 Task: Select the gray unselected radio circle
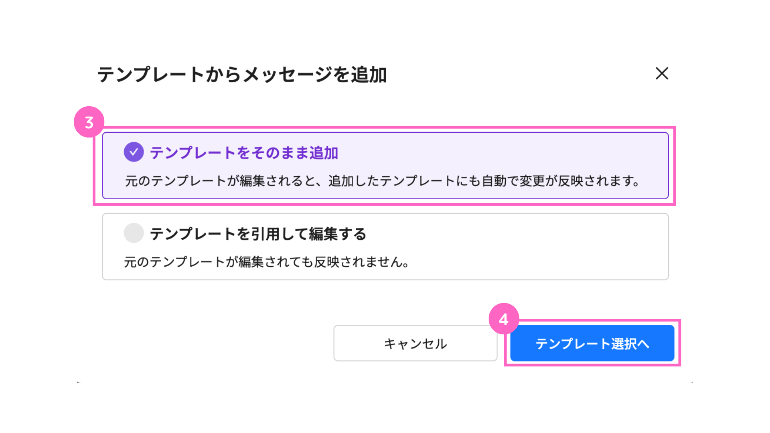point(134,233)
